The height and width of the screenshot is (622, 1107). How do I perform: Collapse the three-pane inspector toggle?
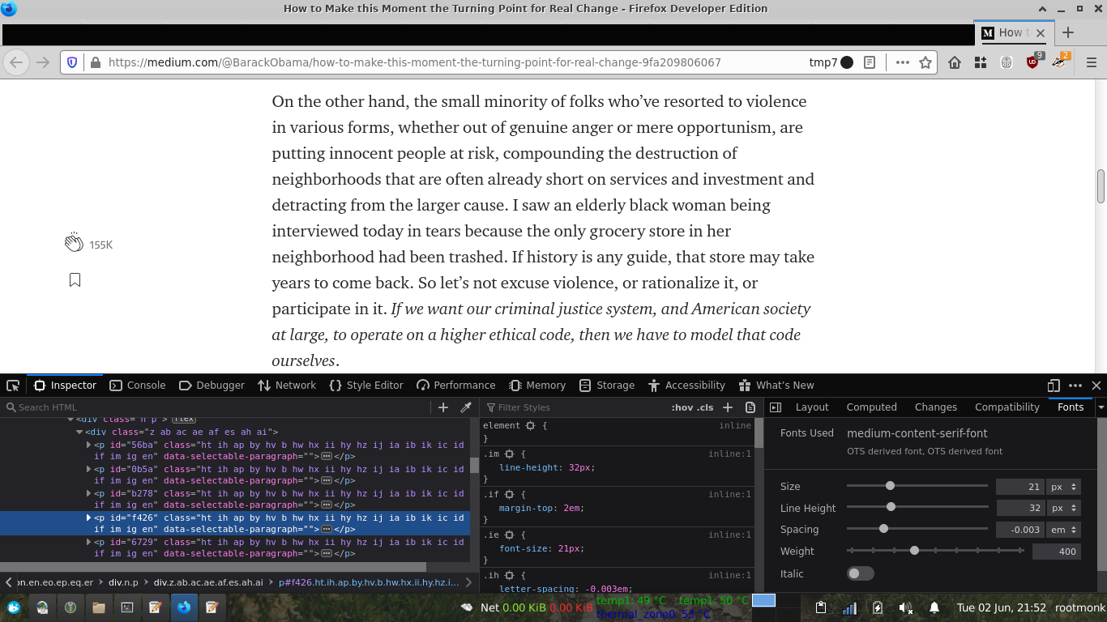775,407
